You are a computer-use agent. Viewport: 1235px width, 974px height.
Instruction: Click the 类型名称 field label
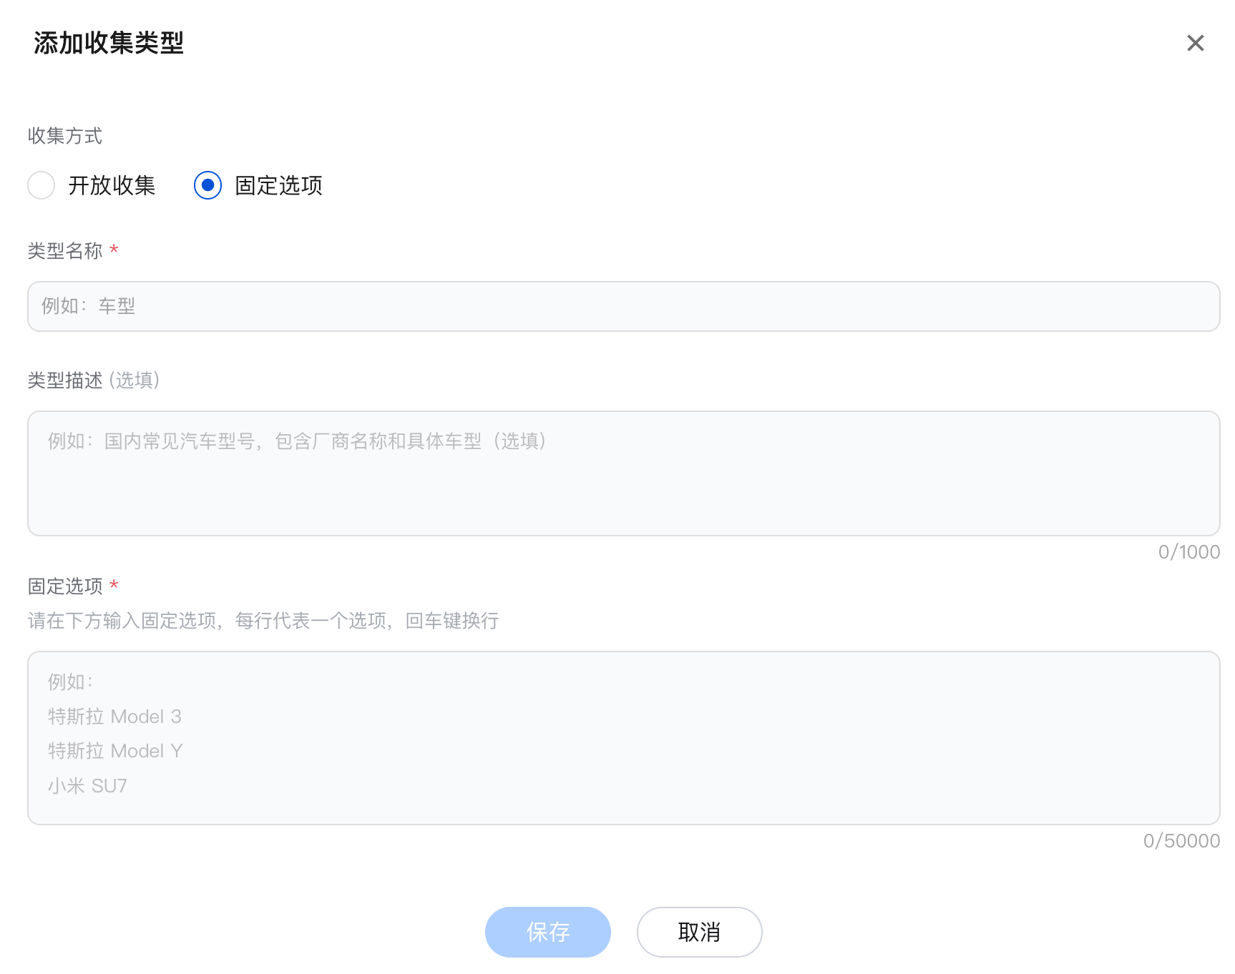[x=65, y=251]
